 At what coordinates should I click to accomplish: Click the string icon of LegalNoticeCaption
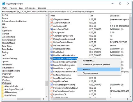pyautogui.click(x=52, y=78)
